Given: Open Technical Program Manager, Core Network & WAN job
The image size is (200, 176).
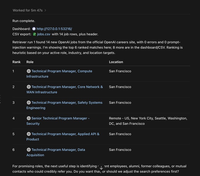Looking at the screenshot, I should (64, 89).
